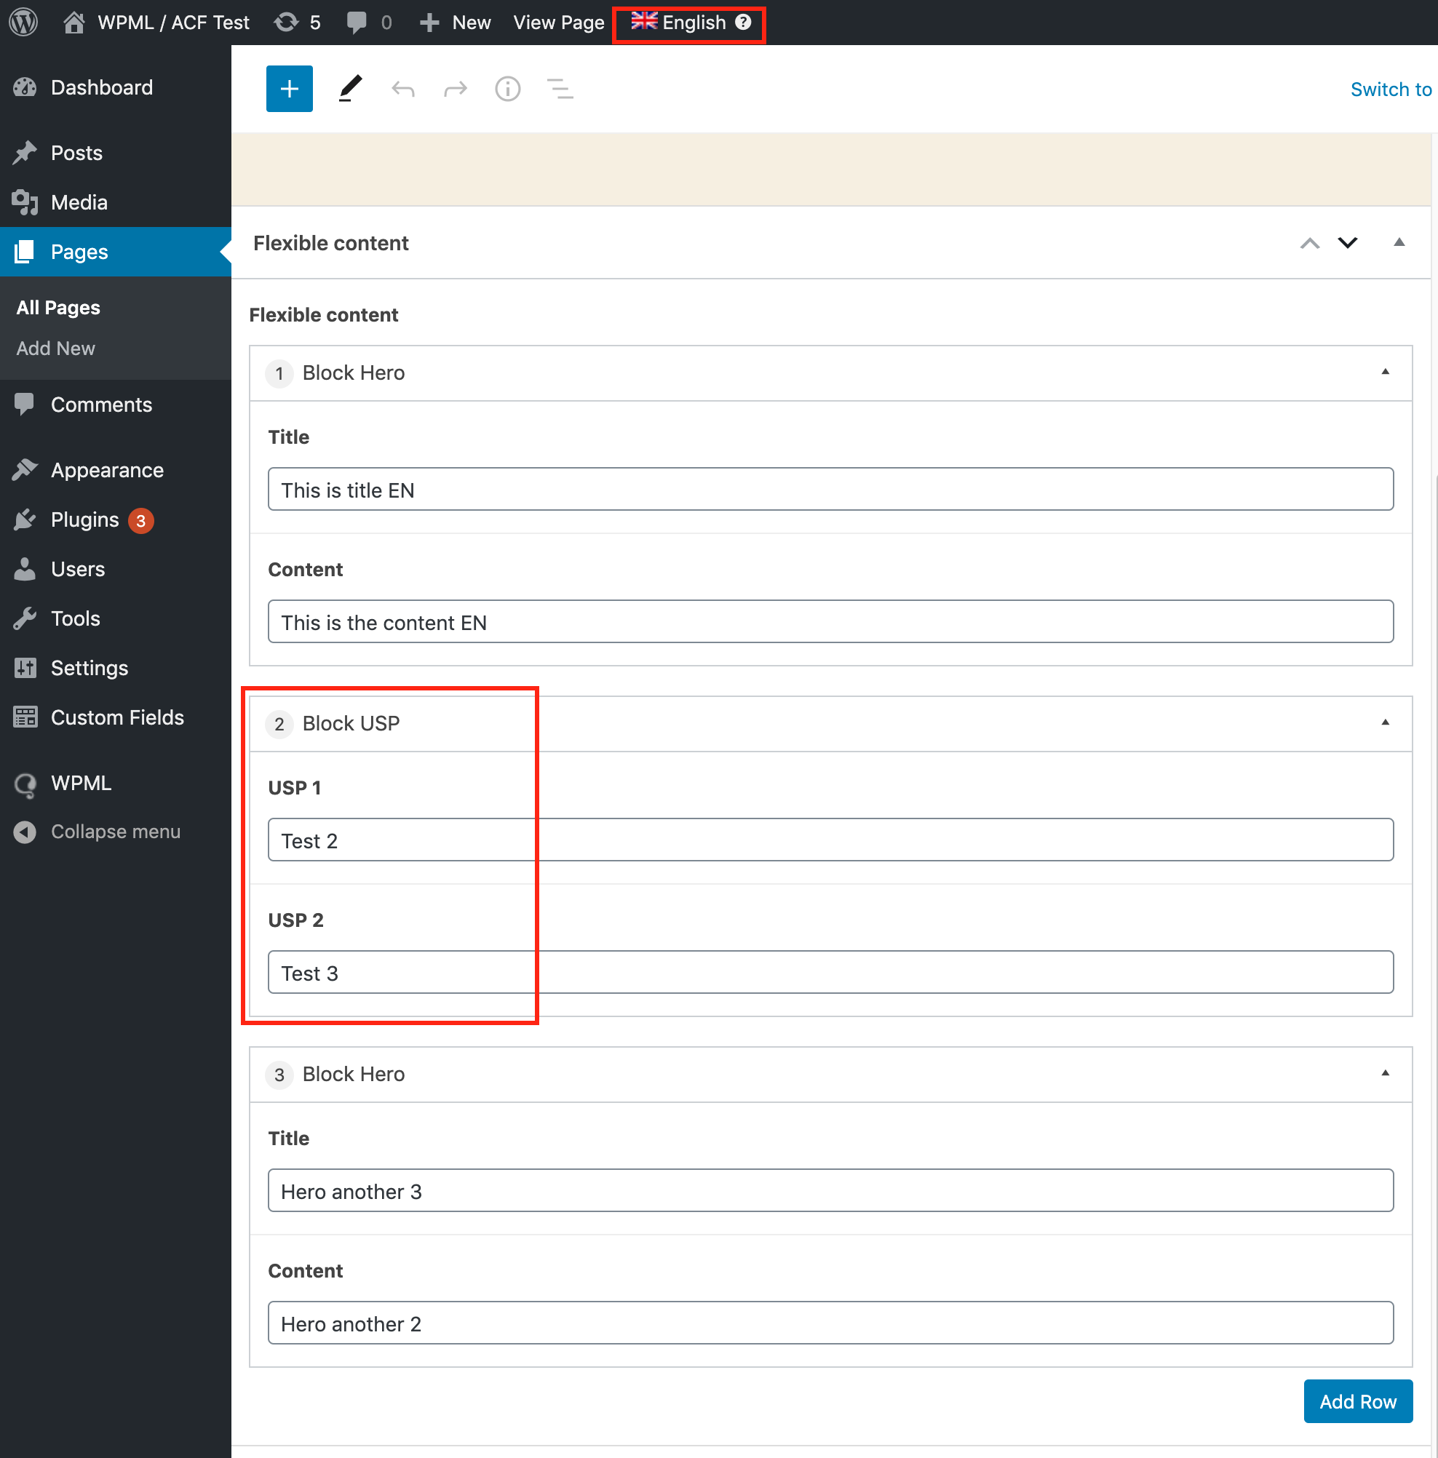Screen dimensions: 1438x1458
Task: Collapse the Block USP layout
Action: coord(1384,722)
